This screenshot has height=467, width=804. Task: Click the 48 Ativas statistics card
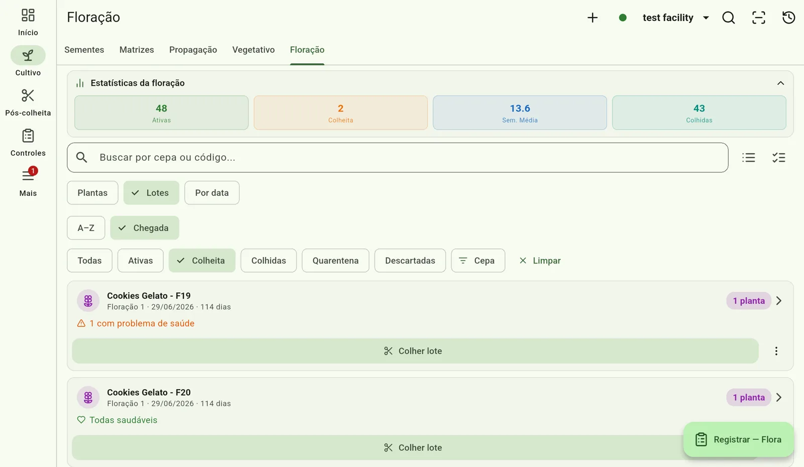pos(161,113)
